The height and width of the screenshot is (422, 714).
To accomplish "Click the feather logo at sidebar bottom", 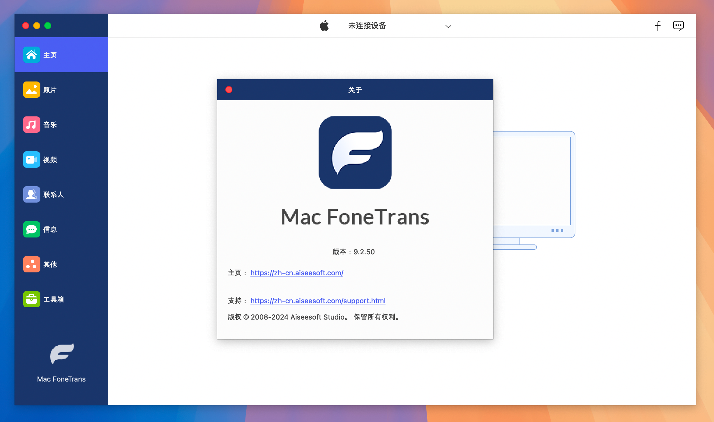I will [x=62, y=354].
